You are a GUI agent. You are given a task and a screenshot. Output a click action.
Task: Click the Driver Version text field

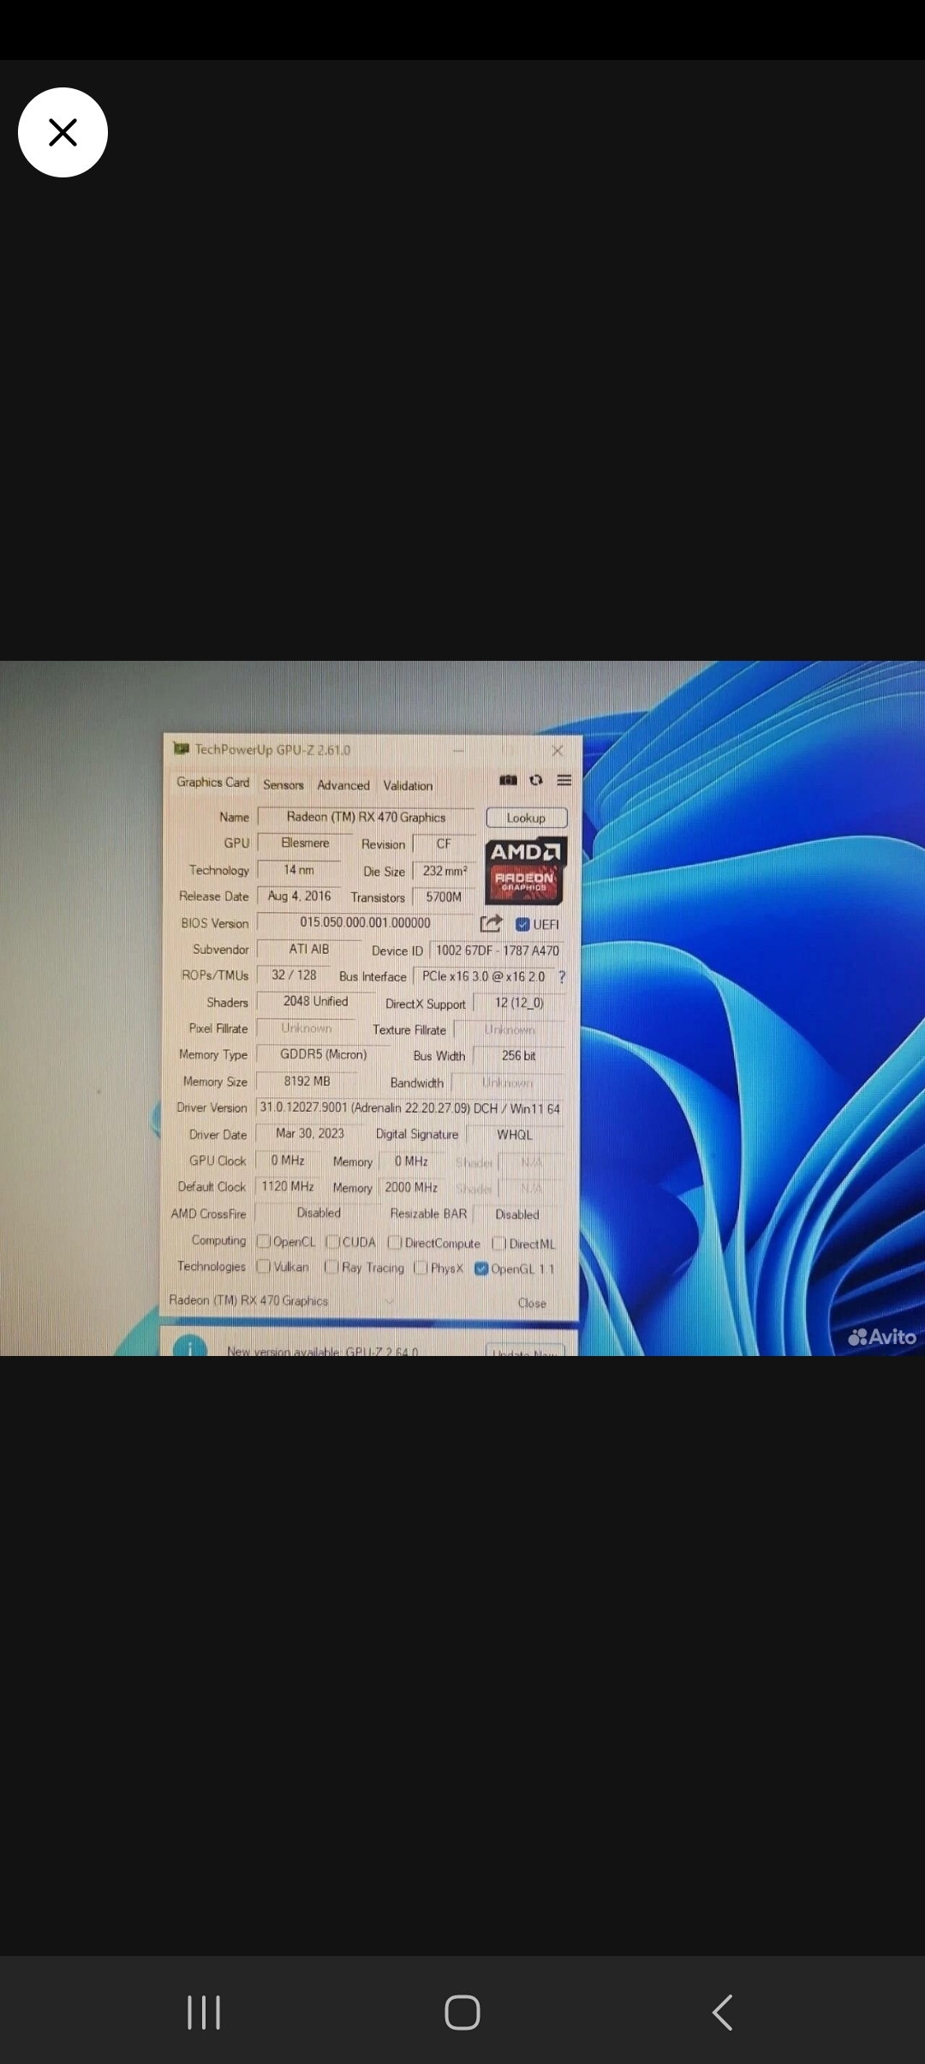pos(409,1108)
